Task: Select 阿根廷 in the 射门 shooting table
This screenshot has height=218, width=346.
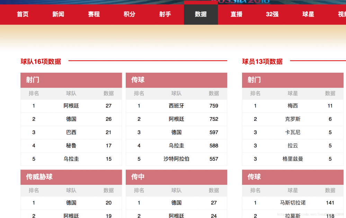Action: tap(71, 106)
